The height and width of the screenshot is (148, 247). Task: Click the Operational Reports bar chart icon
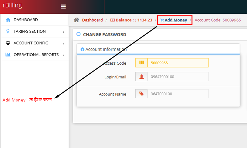pos(8,55)
